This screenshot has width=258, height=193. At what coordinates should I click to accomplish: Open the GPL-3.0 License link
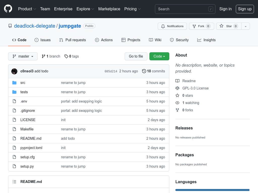[x=196, y=88]
